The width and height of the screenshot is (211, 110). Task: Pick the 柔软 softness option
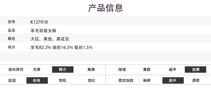tap(196, 80)
